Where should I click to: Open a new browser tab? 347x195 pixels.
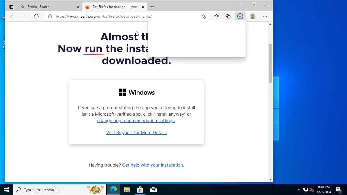click(152, 7)
